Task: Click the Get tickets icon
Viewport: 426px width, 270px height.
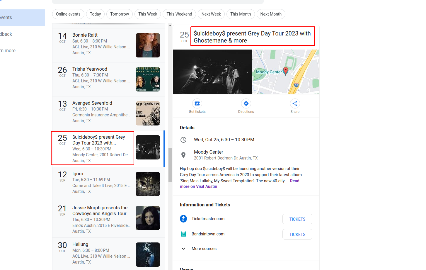Action: click(x=197, y=103)
